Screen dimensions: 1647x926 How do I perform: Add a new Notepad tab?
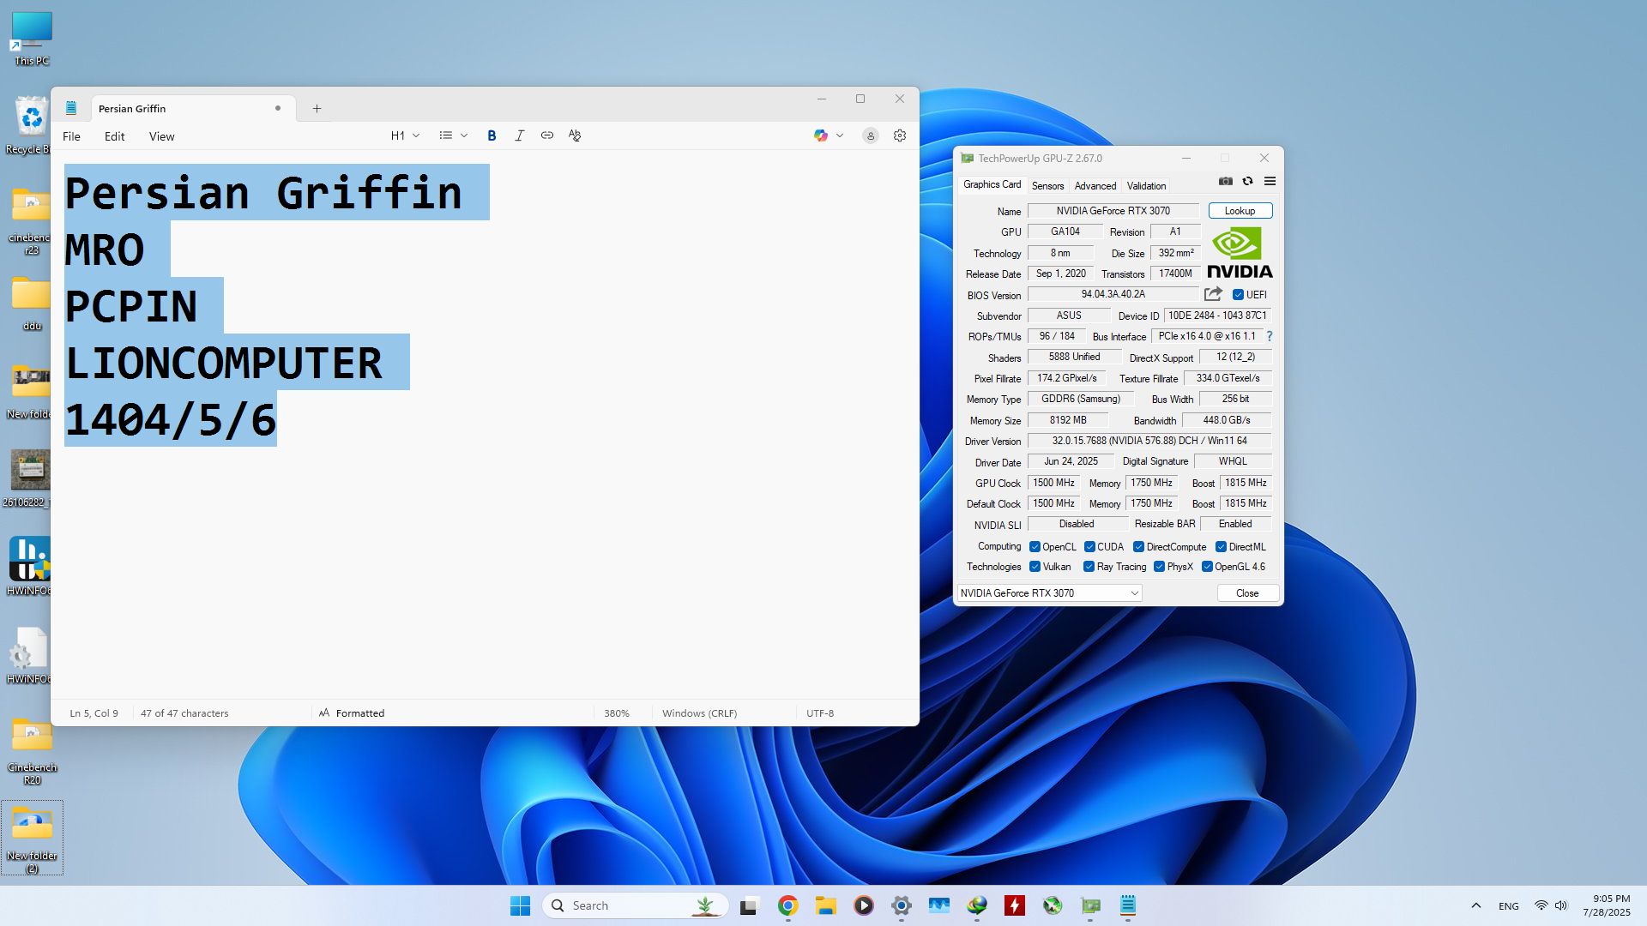pos(317,109)
